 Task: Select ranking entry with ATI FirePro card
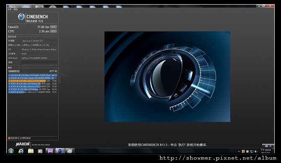[33, 75]
